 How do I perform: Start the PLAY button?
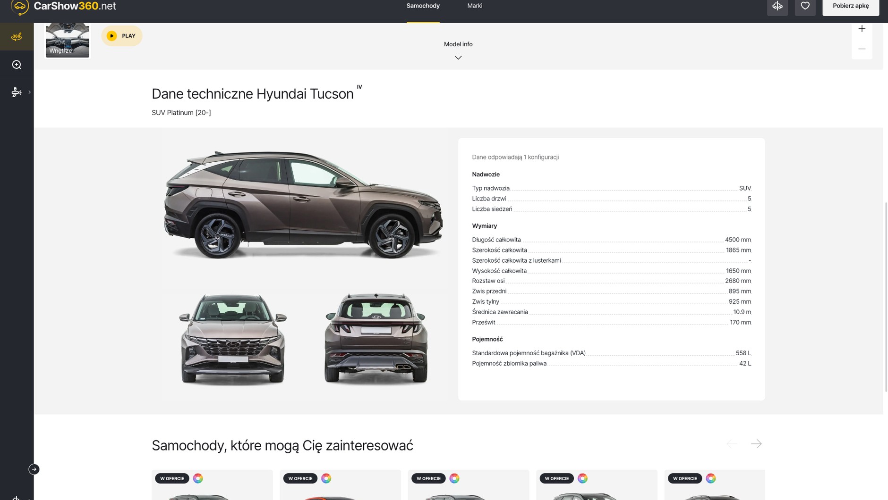coord(122,36)
